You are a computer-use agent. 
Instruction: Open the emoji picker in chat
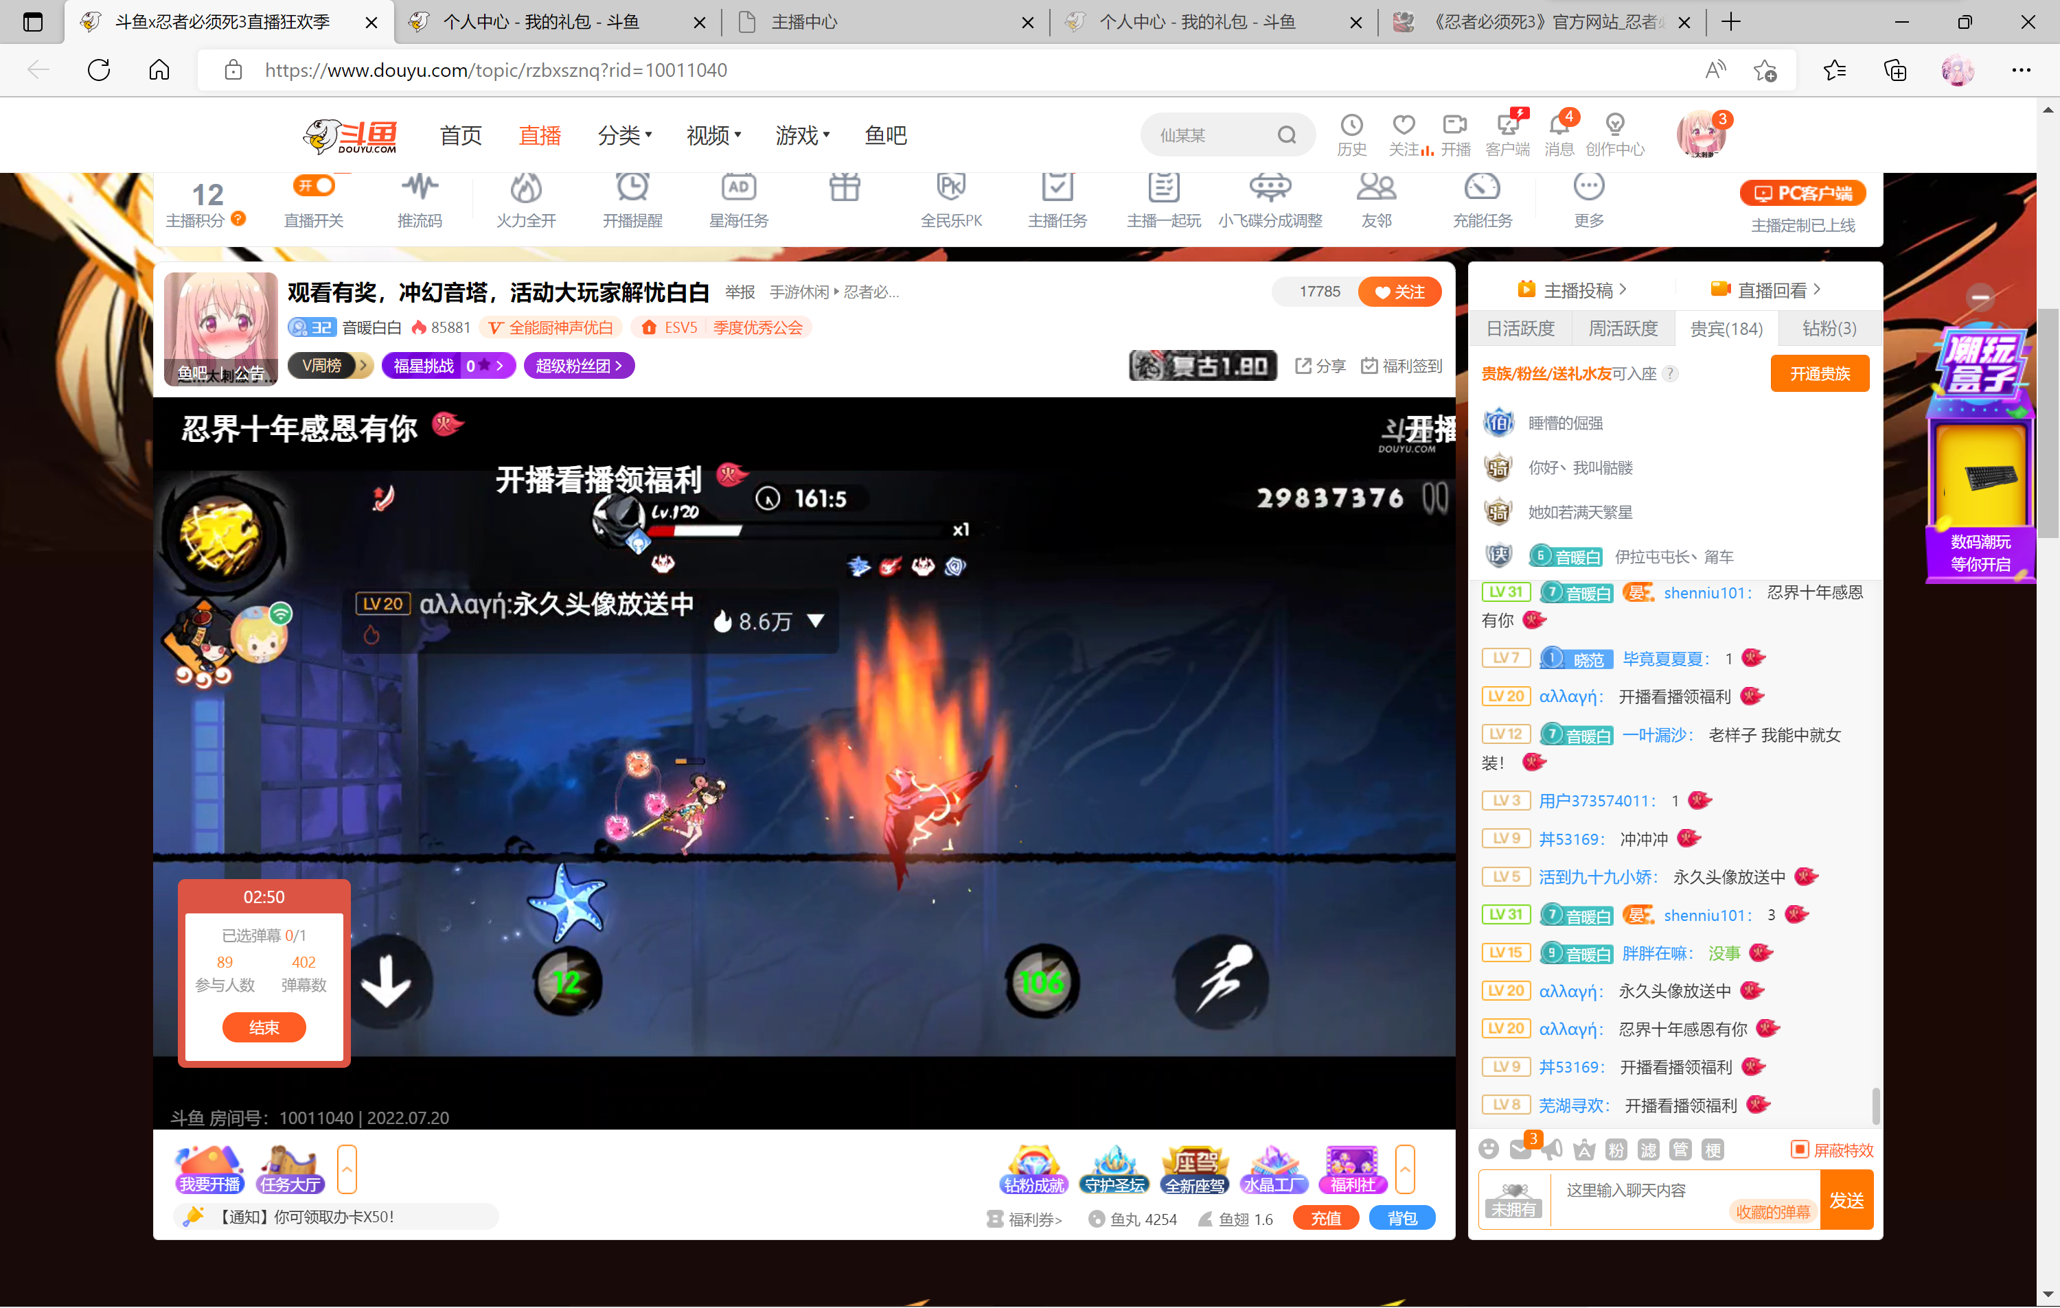point(1489,1149)
